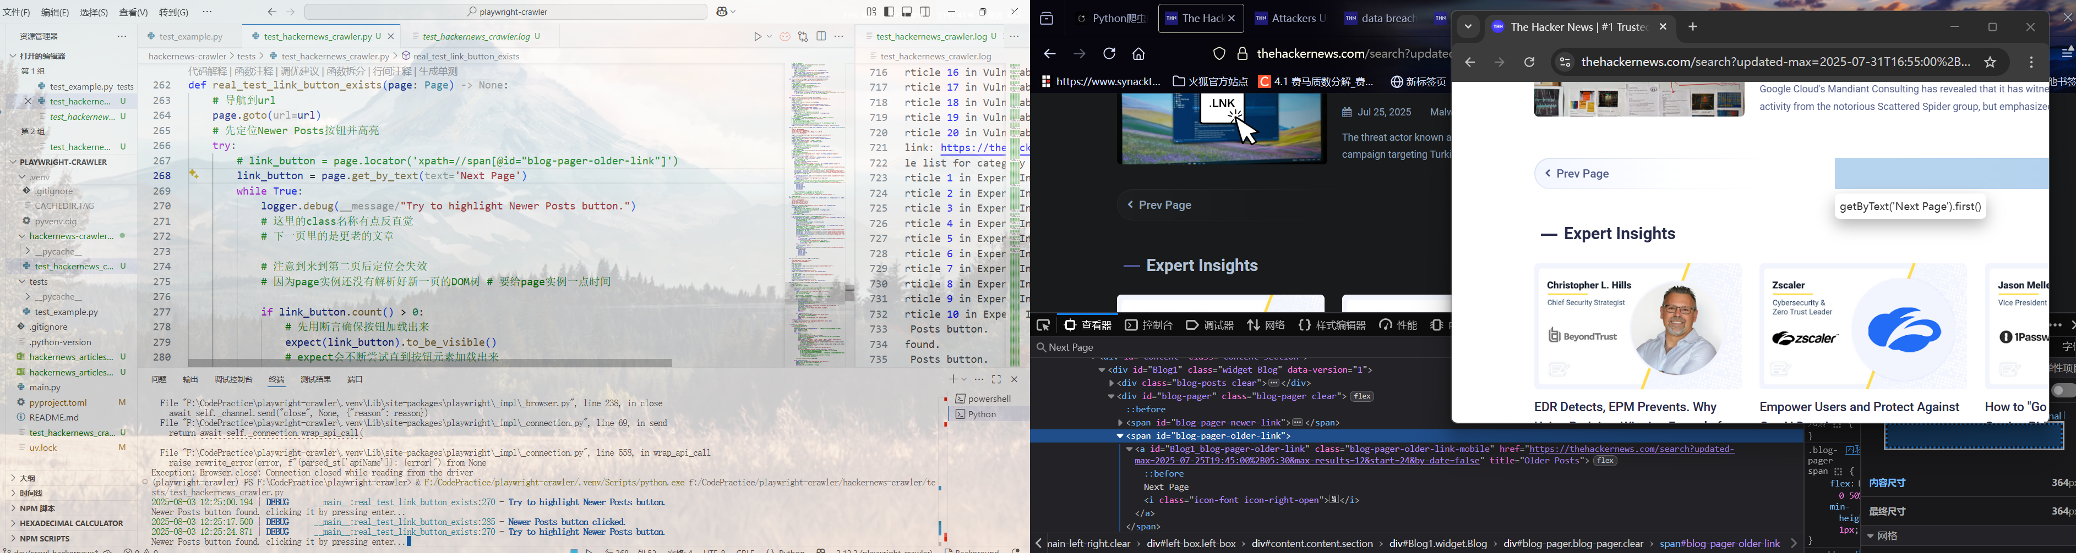Open the 样式编辑器 style editor tab in DevTools
Viewport: 2076px width, 553px height.
point(1332,326)
